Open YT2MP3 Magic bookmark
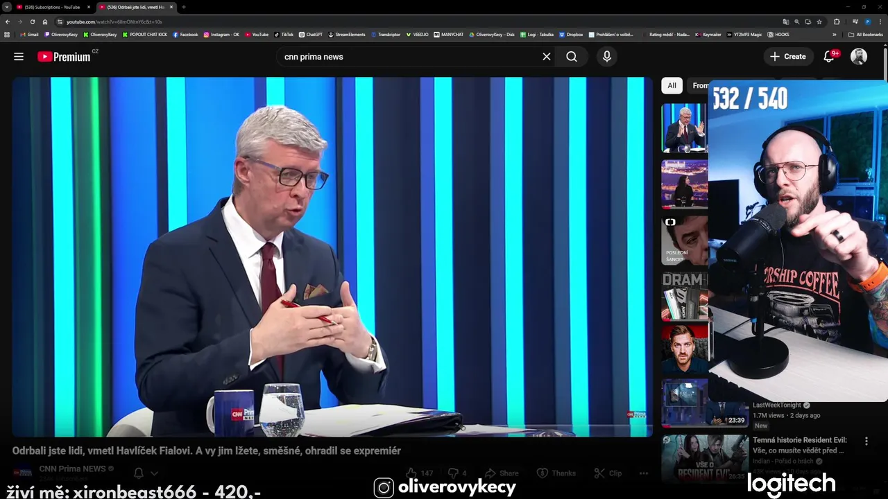 point(744,34)
